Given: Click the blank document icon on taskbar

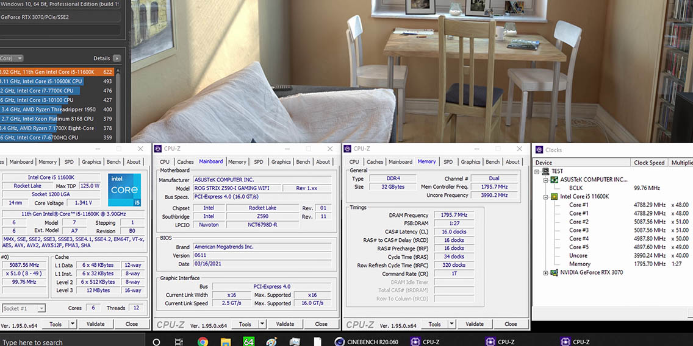Looking at the screenshot, I should (x=318, y=342).
